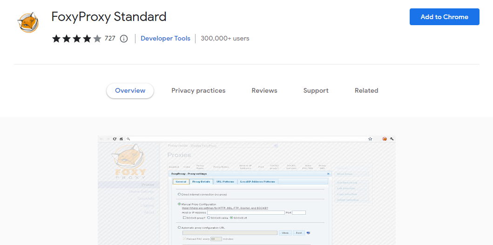
Task: Toggle the Reload PAC every checkbox
Action: (x=184, y=239)
